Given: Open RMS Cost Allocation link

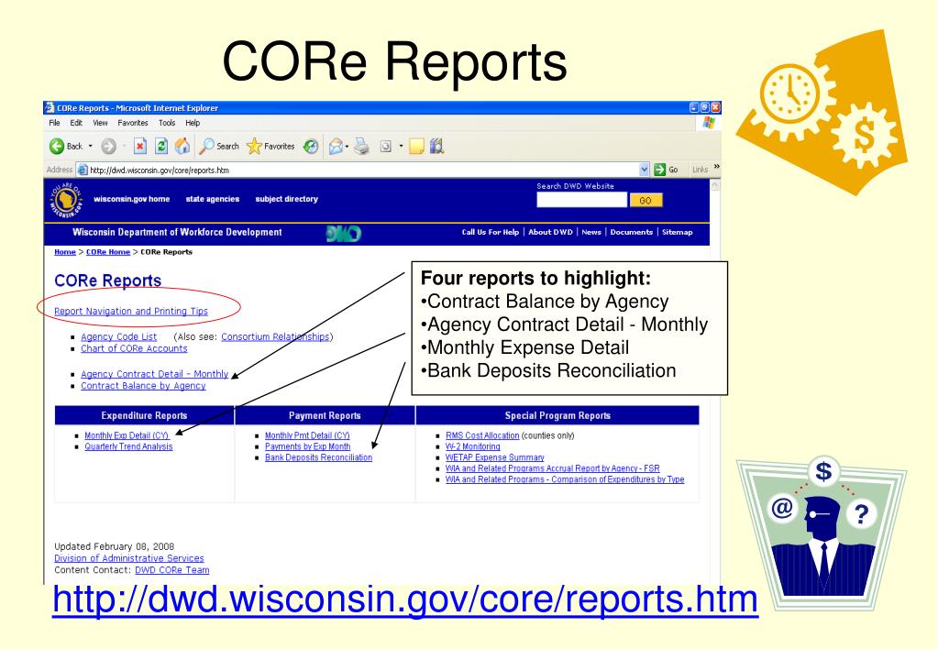Looking at the screenshot, I should tap(482, 435).
